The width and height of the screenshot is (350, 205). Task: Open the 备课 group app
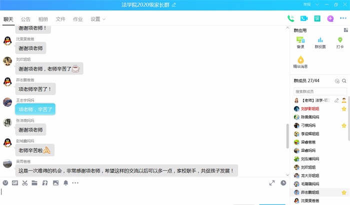point(300,43)
